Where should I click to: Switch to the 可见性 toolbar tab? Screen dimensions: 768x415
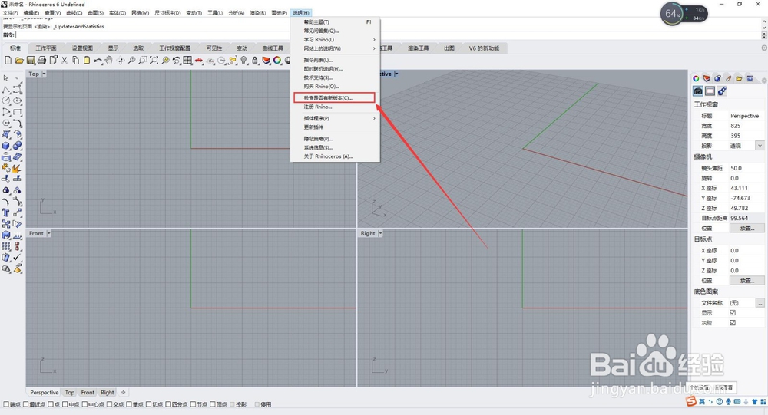tap(214, 48)
